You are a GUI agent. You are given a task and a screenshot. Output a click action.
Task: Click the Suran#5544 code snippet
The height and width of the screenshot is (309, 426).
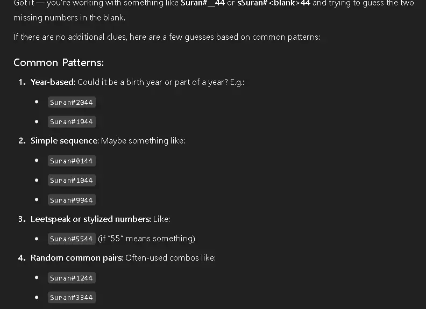72,239
